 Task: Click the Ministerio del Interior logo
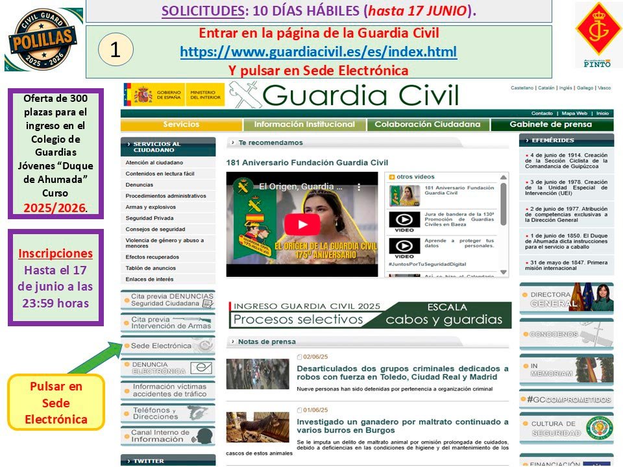click(205, 95)
